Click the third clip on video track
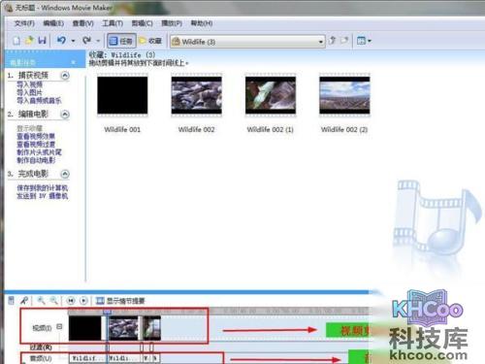 coord(152,328)
